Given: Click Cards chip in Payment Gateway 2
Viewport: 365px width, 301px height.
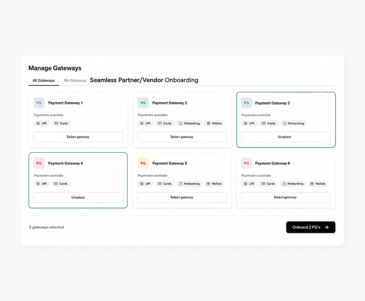Looking at the screenshot, I should (x=164, y=123).
